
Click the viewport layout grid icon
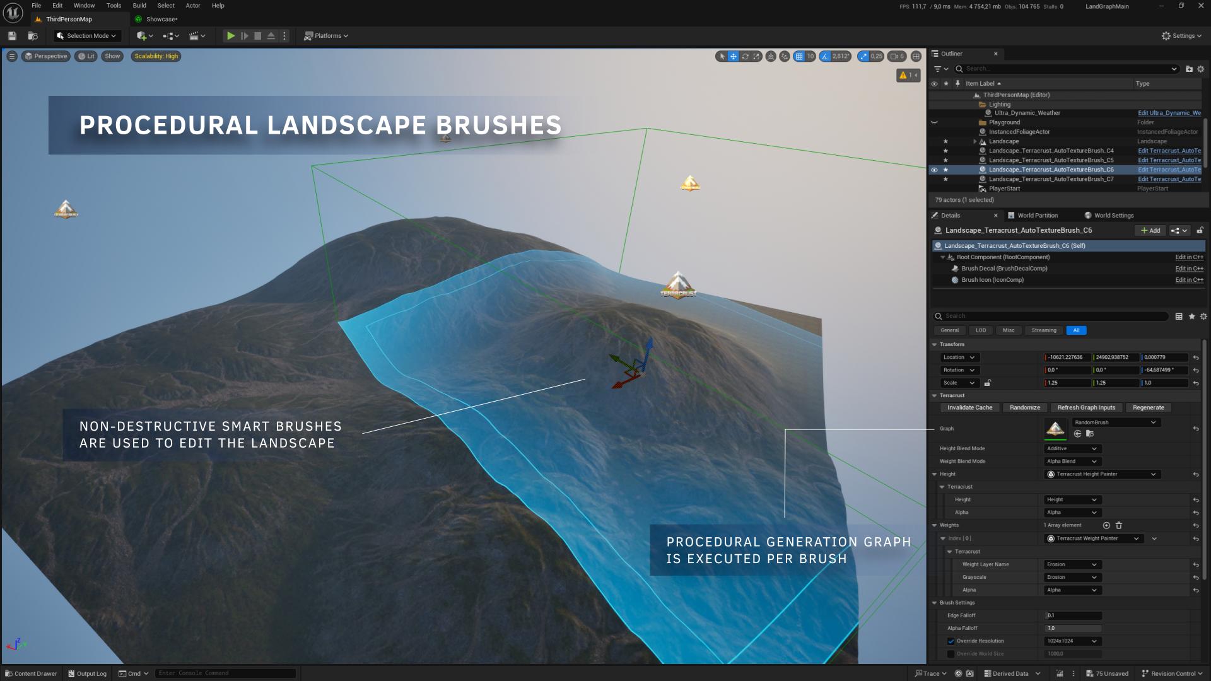(916, 56)
